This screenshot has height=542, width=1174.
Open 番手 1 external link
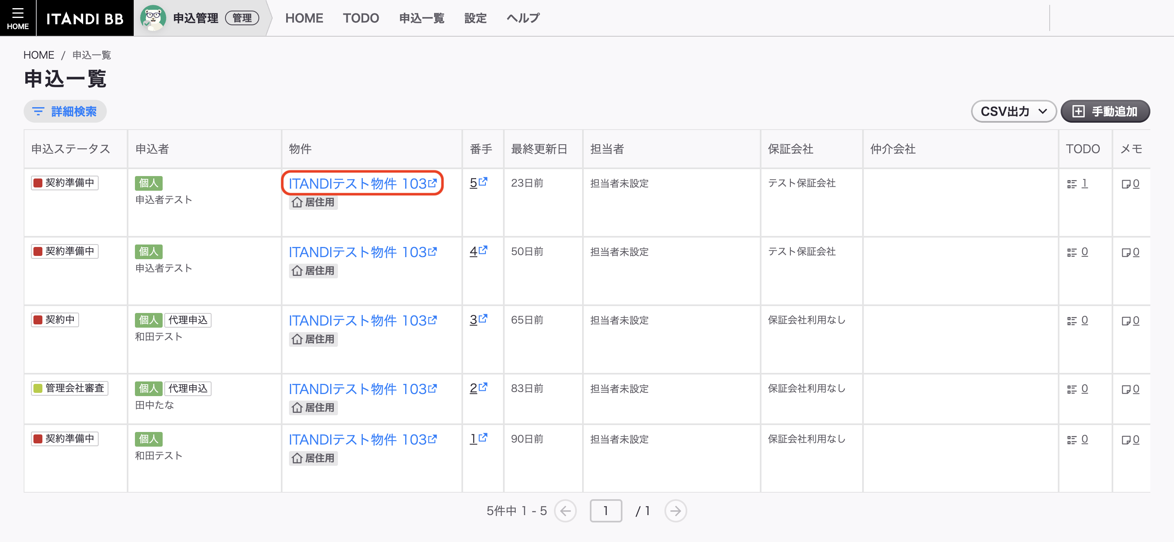coord(478,438)
